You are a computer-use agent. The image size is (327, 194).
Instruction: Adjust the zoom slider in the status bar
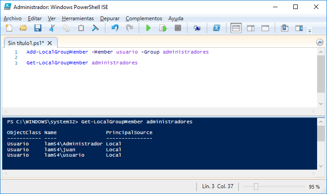coord(256,186)
